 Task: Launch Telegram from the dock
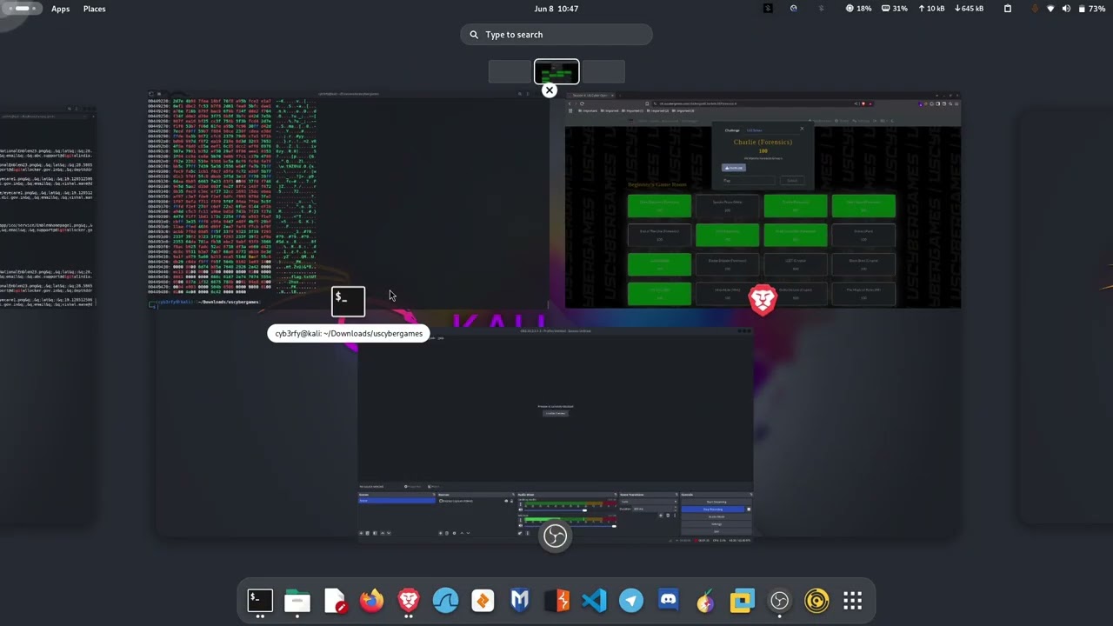tap(631, 601)
